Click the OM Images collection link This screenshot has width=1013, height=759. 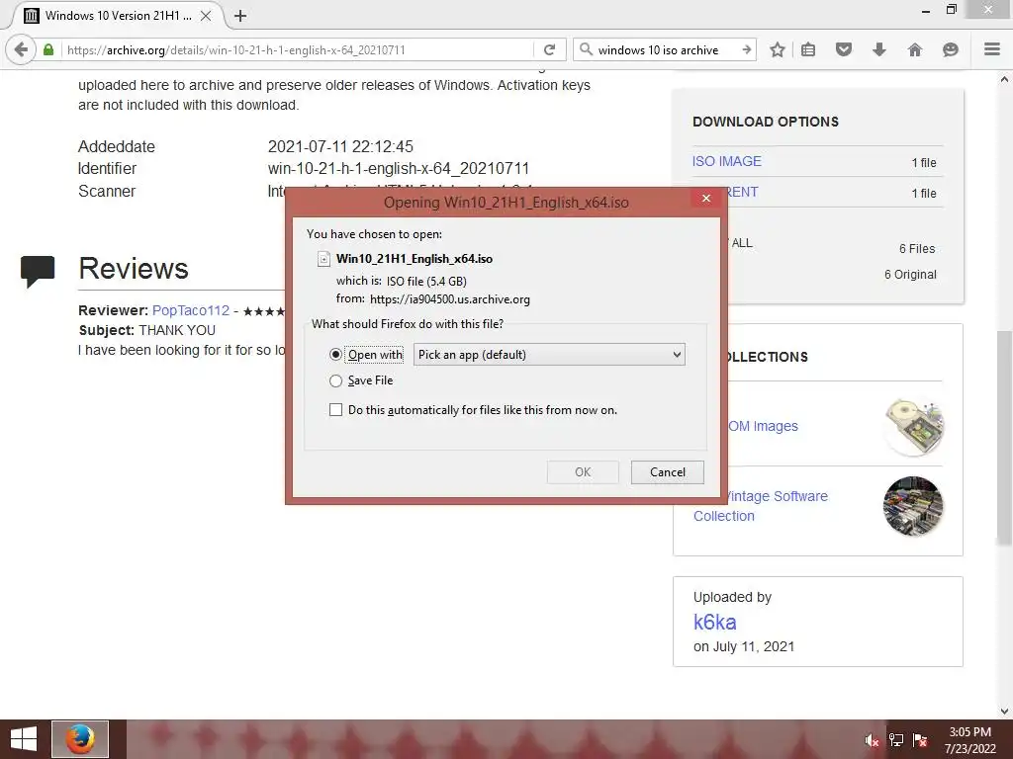click(763, 426)
